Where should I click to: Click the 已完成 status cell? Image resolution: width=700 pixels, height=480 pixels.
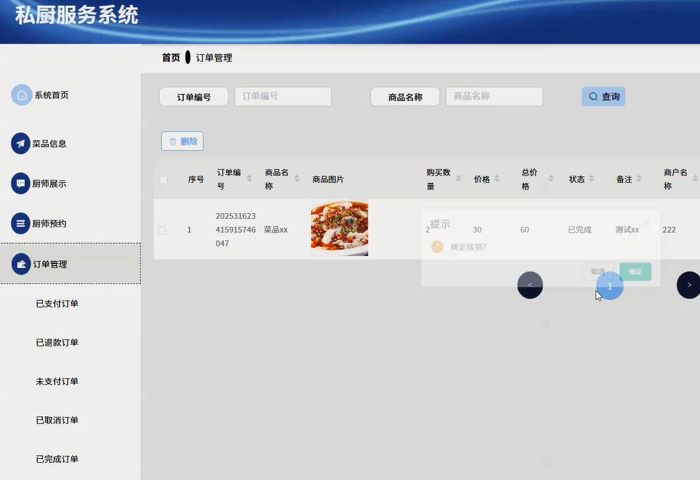pos(580,230)
